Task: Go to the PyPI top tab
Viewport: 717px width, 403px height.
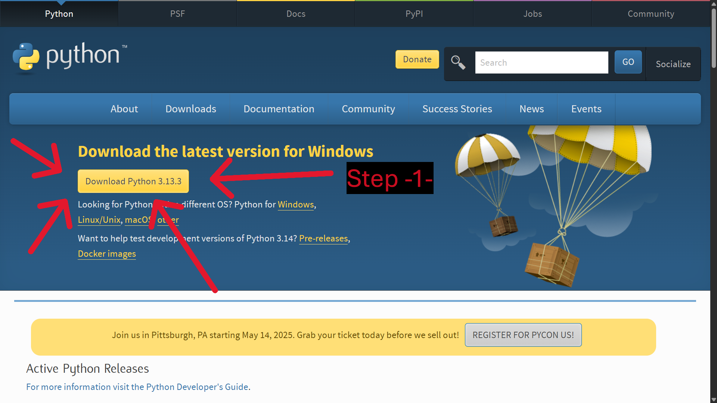Action: (414, 14)
